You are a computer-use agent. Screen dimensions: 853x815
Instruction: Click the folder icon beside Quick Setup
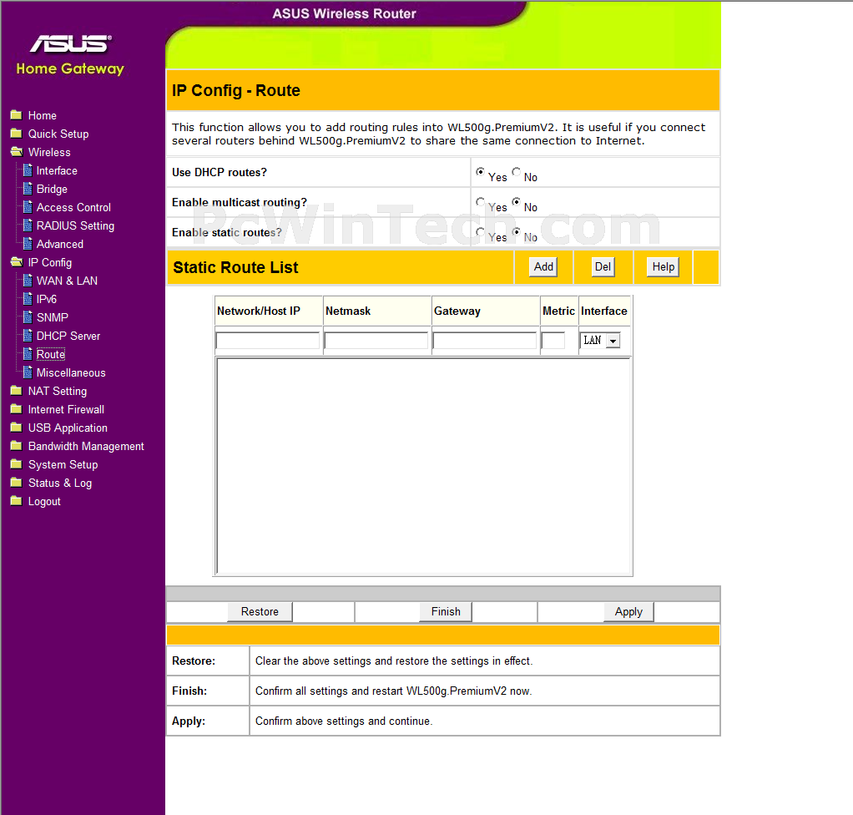(17, 134)
